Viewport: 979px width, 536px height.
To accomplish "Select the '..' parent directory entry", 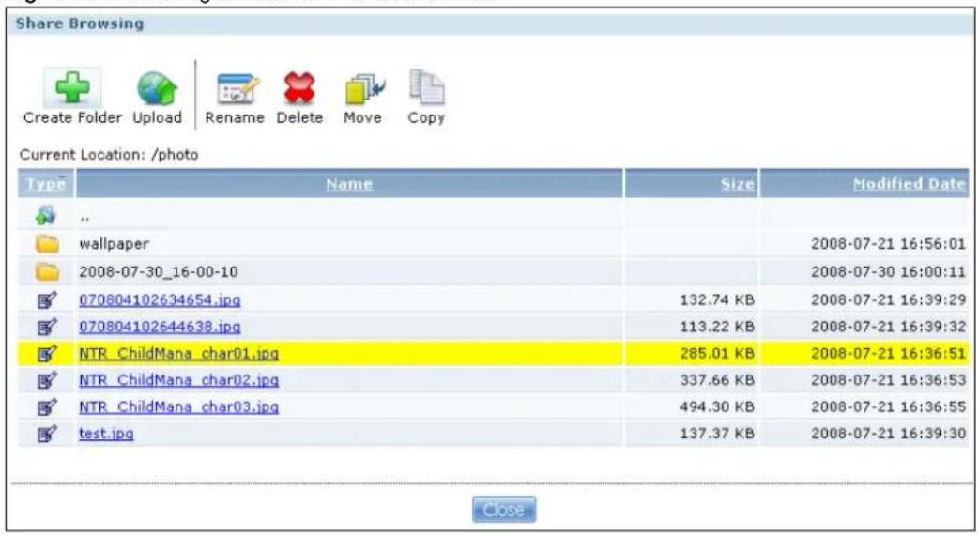I will [x=84, y=218].
